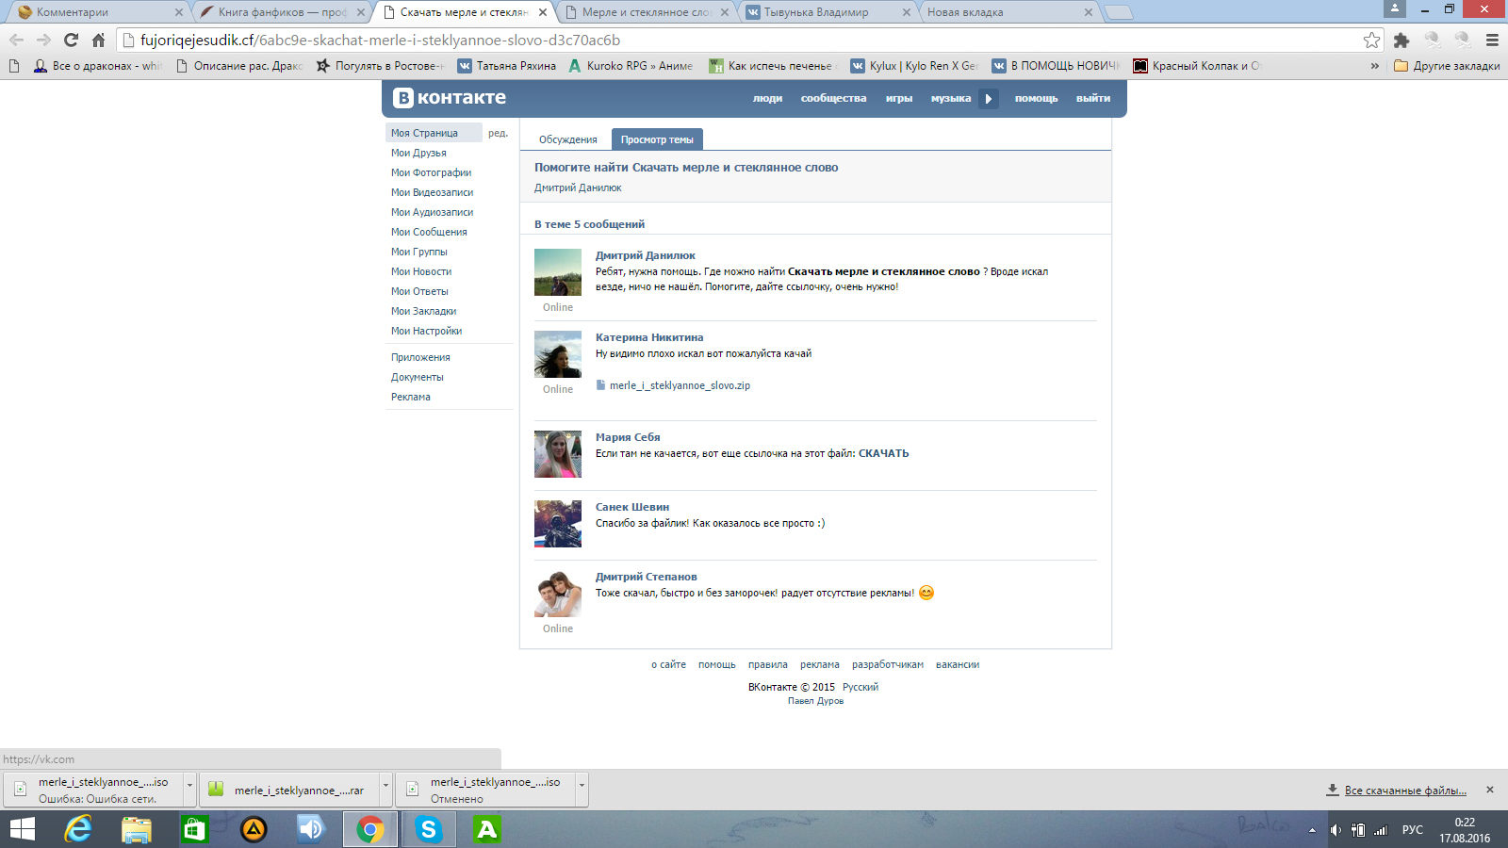
Task: Close the downloads bar
Action: coord(1490,790)
